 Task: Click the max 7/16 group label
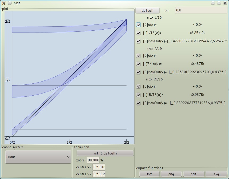(154, 48)
